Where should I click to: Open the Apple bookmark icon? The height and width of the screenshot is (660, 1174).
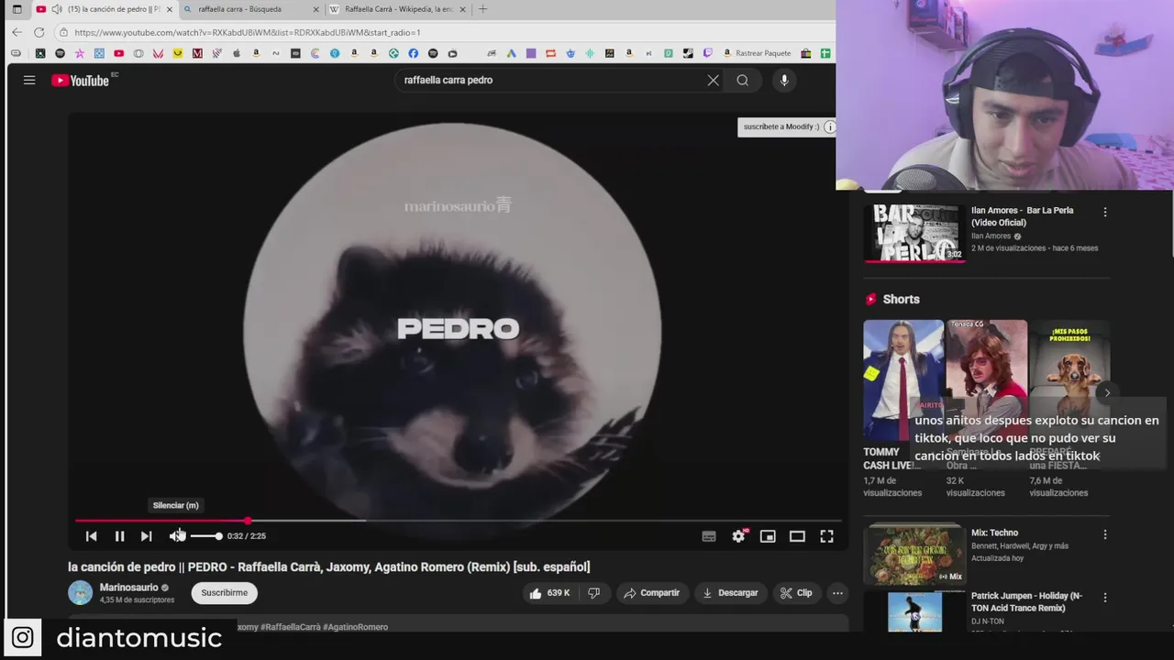coord(237,53)
